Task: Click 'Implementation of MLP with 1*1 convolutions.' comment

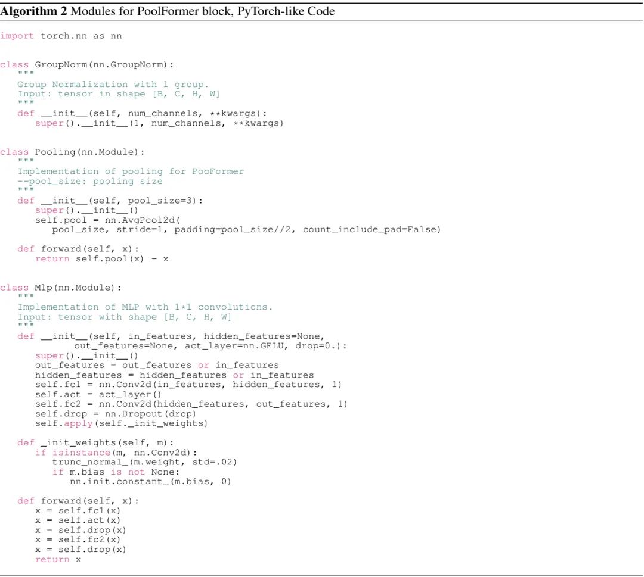Action: tap(145, 307)
